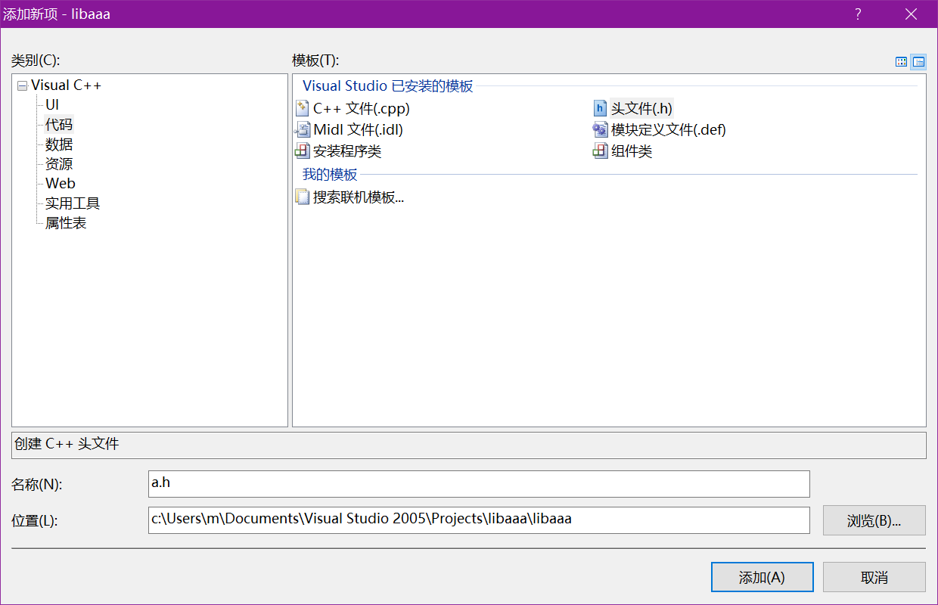This screenshot has width=938, height=605.
Task: Select the 代码 category
Action: coord(59,125)
